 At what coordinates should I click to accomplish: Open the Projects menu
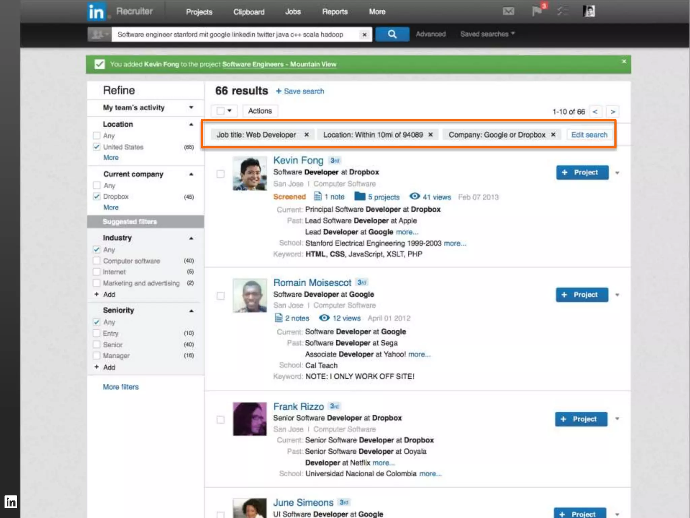tap(199, 12)
